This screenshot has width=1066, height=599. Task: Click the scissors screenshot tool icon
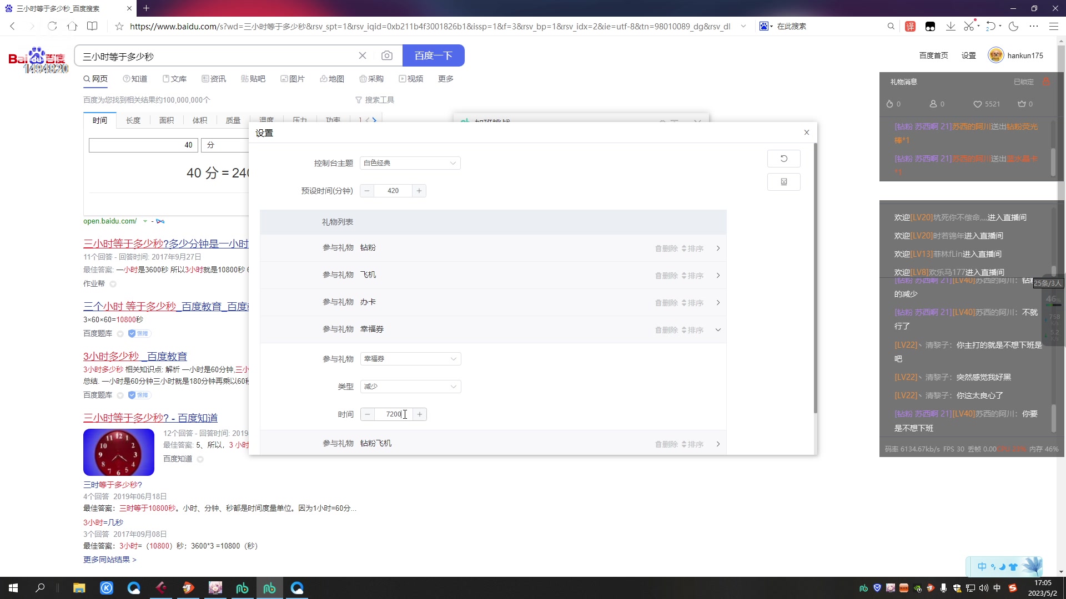tap(969, 26)
